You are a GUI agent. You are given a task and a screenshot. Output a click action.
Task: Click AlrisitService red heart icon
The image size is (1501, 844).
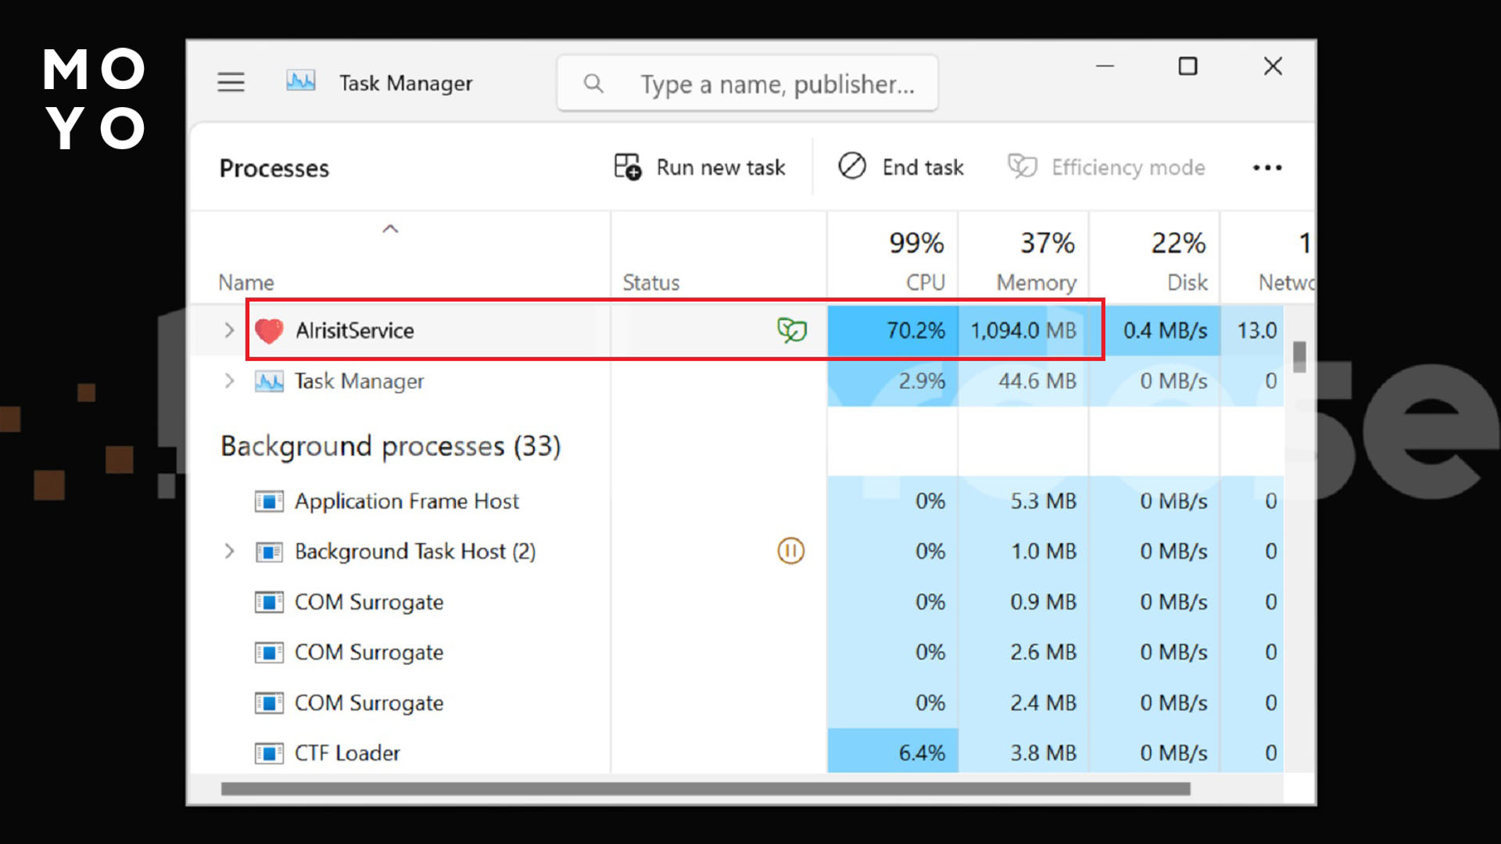coord(269,331)
